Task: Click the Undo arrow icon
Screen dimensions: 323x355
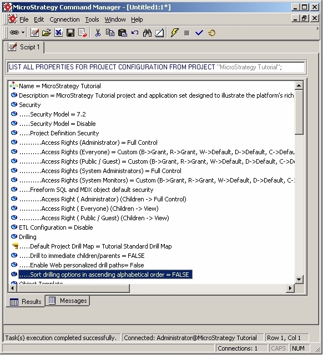Action: tap(135, 33)
